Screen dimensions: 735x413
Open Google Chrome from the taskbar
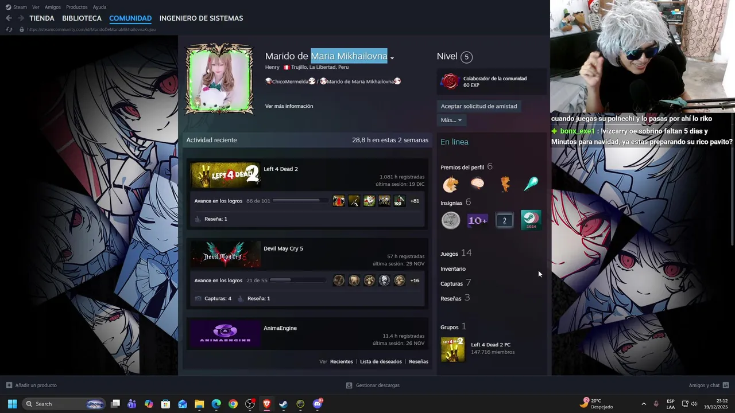pos(233,404)
